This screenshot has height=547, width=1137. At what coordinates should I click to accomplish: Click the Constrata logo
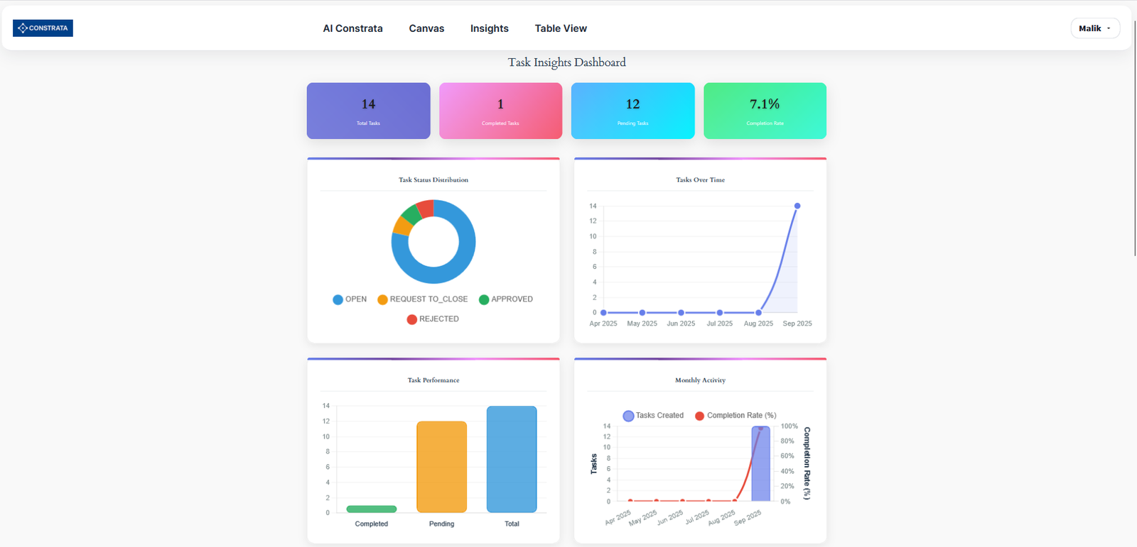[x=43, y=28]
